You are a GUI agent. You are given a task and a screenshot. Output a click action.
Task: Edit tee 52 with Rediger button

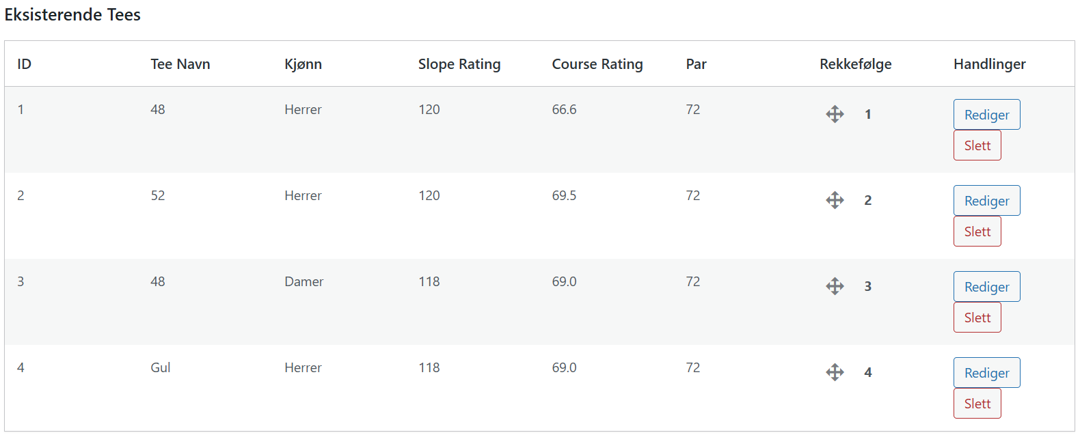pos(986,201)
